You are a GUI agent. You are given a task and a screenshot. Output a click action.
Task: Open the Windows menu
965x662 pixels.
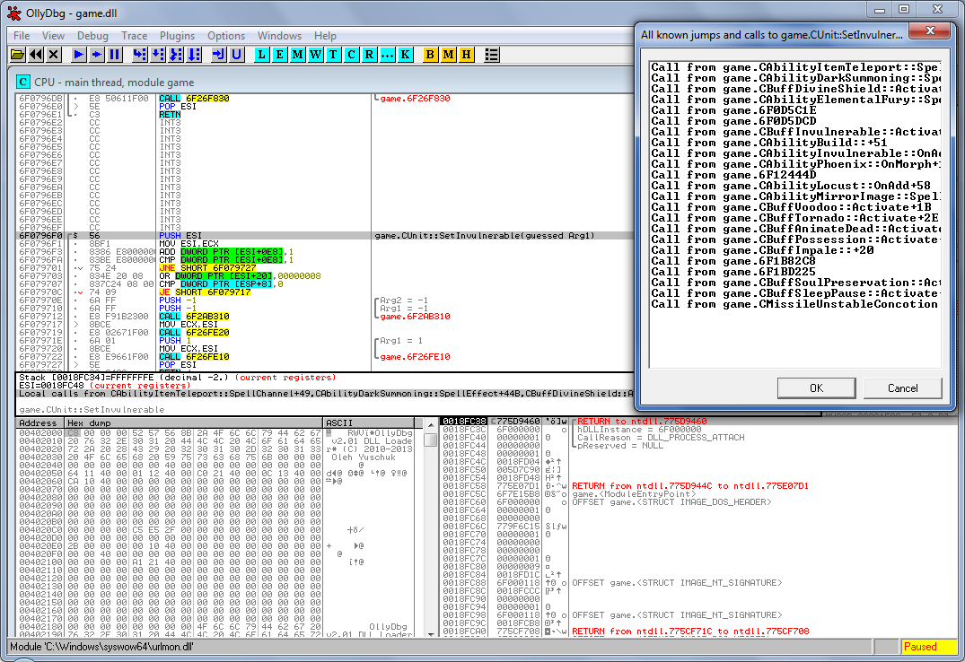coord(279,36)
